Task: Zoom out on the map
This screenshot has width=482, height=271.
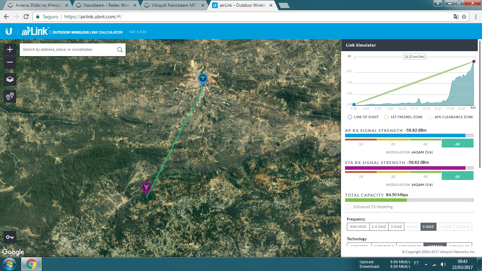Action: pos(10,62)
